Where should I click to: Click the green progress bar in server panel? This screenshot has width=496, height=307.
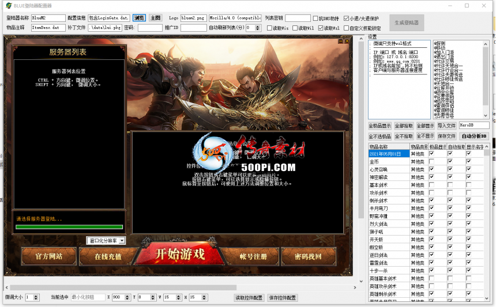point(69,227)
